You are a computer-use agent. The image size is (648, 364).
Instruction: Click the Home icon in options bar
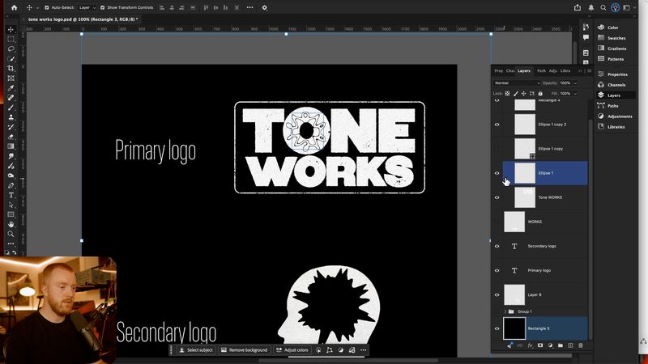point(14,7)
